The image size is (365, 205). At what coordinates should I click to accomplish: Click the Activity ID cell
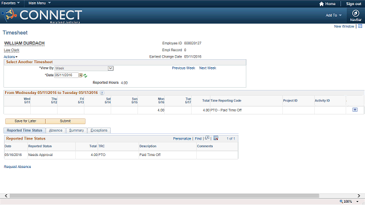coord(330,110)
